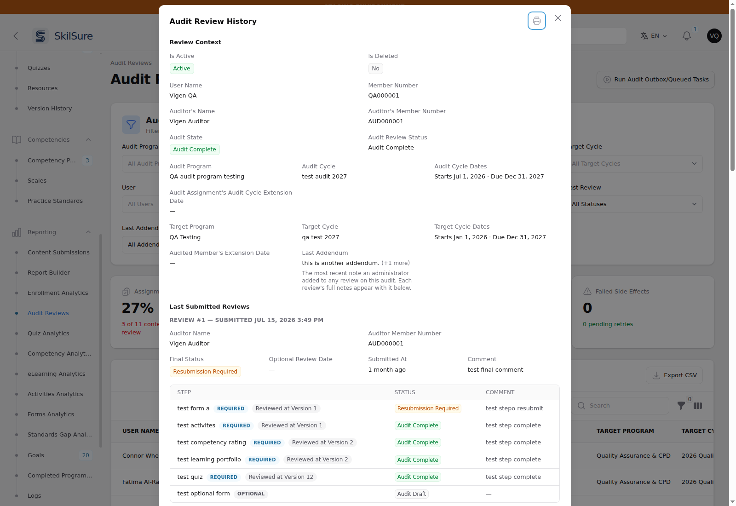Click the Resubmission Required final status badge
The width and height of the screenshot is (736, 506).
pos(205,372)
